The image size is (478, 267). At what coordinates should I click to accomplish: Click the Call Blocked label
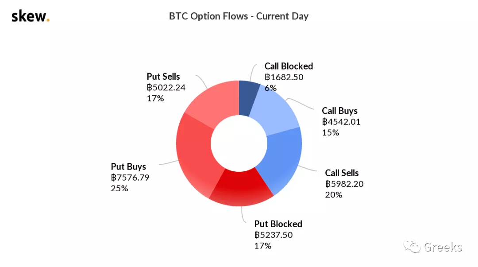289,66
